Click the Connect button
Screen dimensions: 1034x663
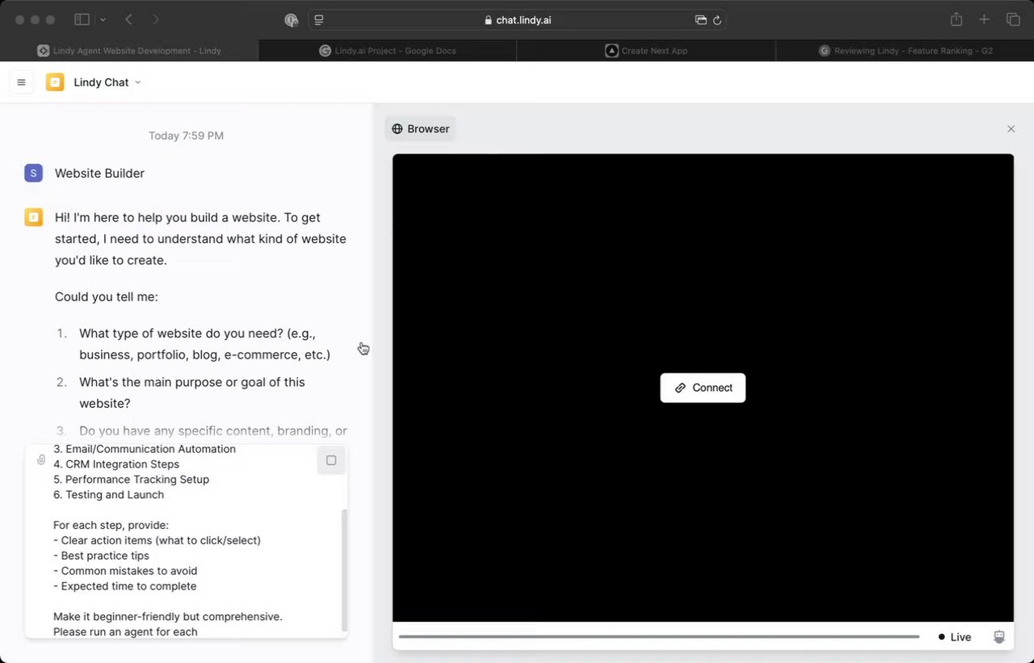pos(703,388)
